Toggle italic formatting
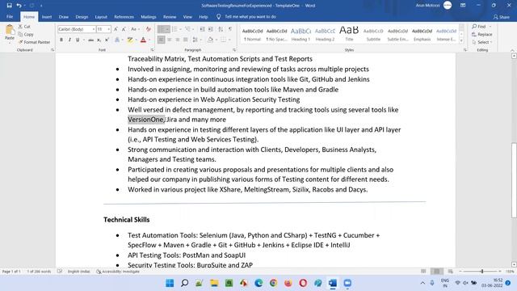The height and width of the screenshot is (291, 517). pos(69,40)
